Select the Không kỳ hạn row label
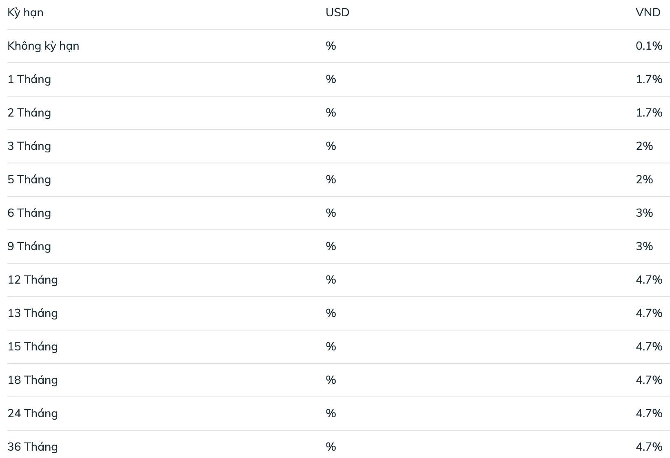The height and width of the screenshot is (458, 670). [43, 46]
